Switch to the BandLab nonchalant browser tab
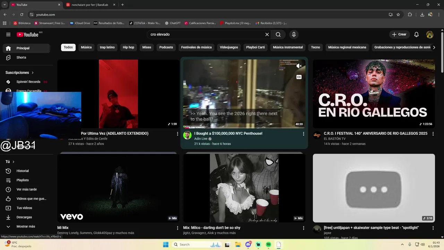The height and width of the screenshot is (250, 444). pos(89,5)
